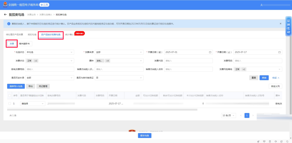Open 凭证管理
This screenshot has width=292, height=143.
click(43, 86)
